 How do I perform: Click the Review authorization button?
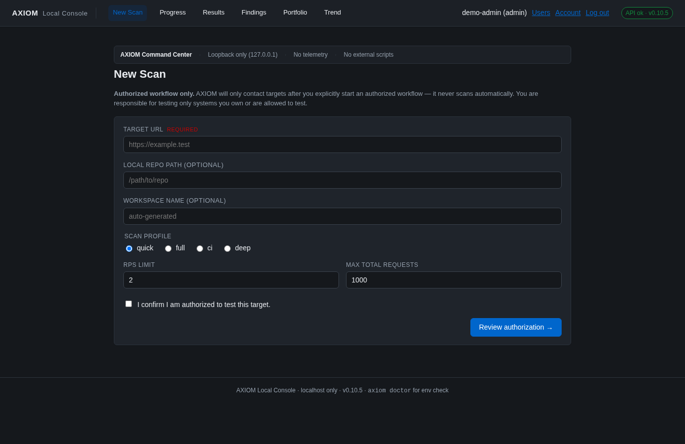tap(516, 327)
